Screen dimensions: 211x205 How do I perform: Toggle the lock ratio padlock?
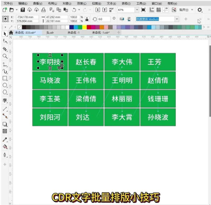(87, 19)
